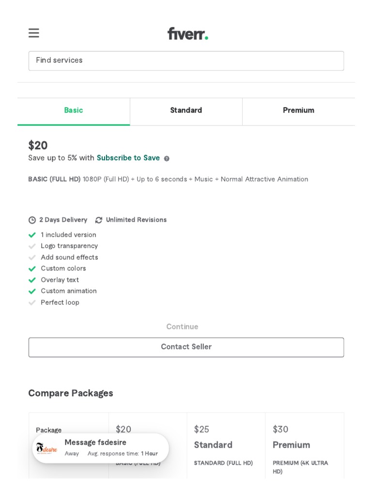Click the Fiverr logo

pos(187,33)
